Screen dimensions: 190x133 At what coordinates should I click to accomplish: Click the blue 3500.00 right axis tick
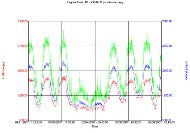167,21
